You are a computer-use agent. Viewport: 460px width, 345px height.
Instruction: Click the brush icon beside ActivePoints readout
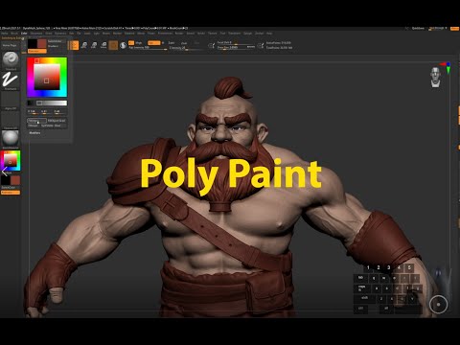(x=261, y=45)
